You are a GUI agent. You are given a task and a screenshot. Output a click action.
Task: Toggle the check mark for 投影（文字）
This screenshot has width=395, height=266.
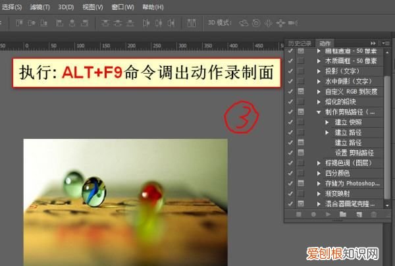click(290, 71)
